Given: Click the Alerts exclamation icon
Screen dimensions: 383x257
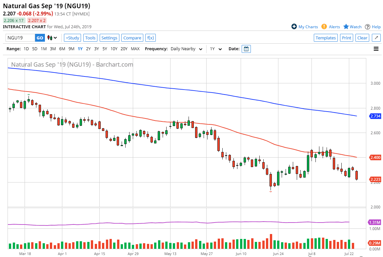Looking at the screenshot, I should coord(324,27).
